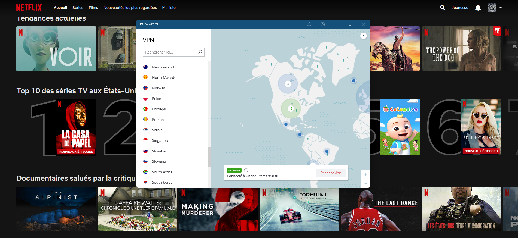Image resolution: width=518 pixels, height=238 pixels.
Task: Connect to Norway text entry
Action: click(159, 88)
